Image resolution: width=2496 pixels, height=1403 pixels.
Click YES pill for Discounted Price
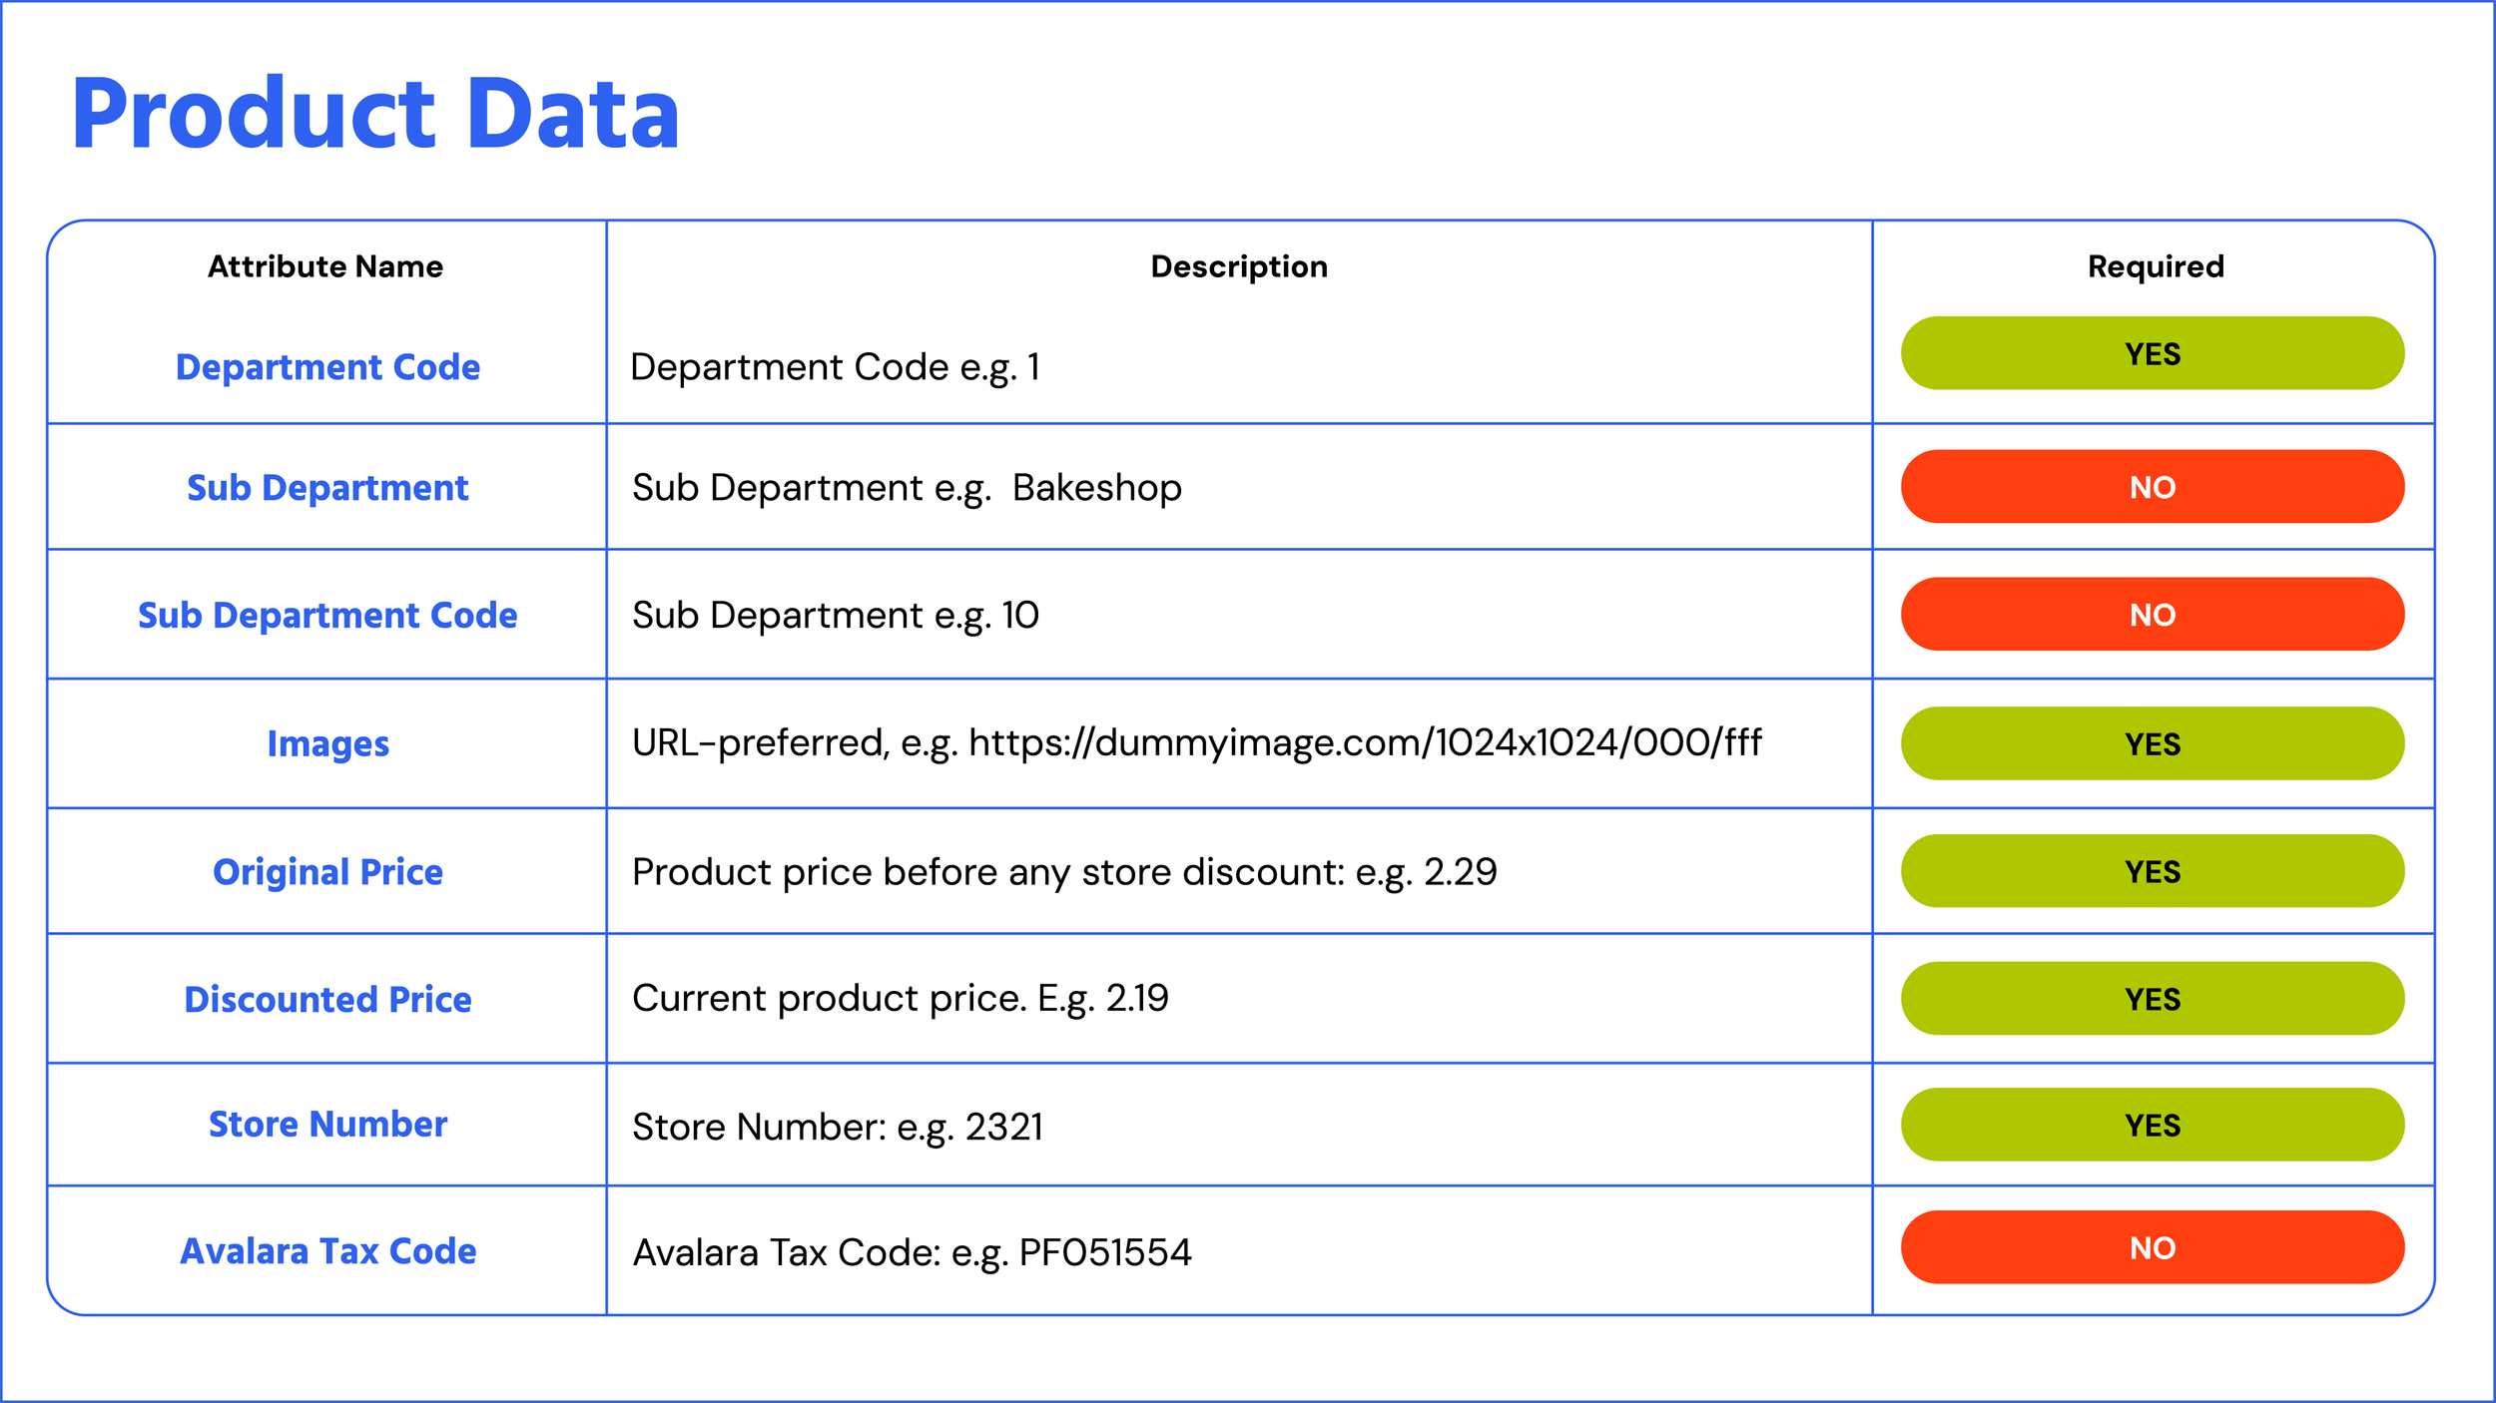2152,999
